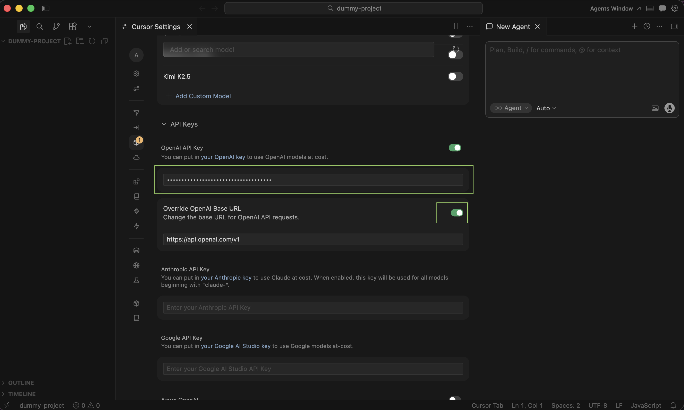
Task: Refresh the DUMMY-PROJECT explorer
Action: 92,41
